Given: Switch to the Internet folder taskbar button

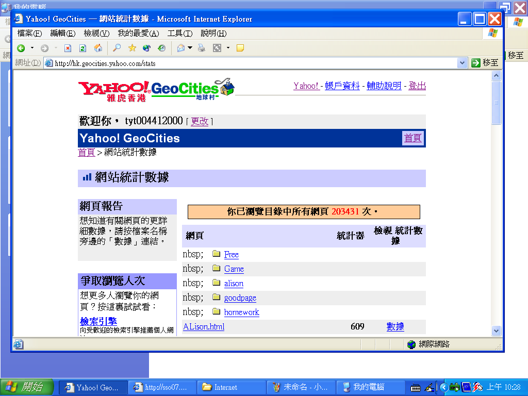Looking at the screenshot, I should coord(231,387).
